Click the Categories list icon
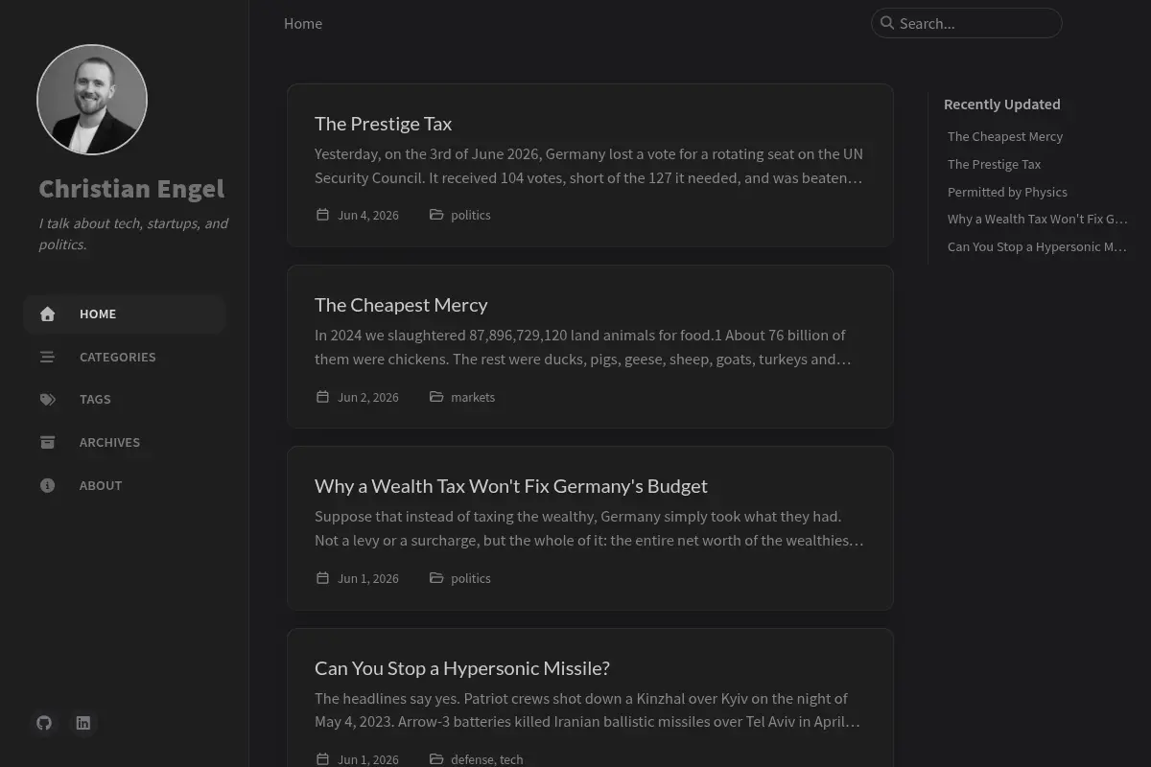 47,357
